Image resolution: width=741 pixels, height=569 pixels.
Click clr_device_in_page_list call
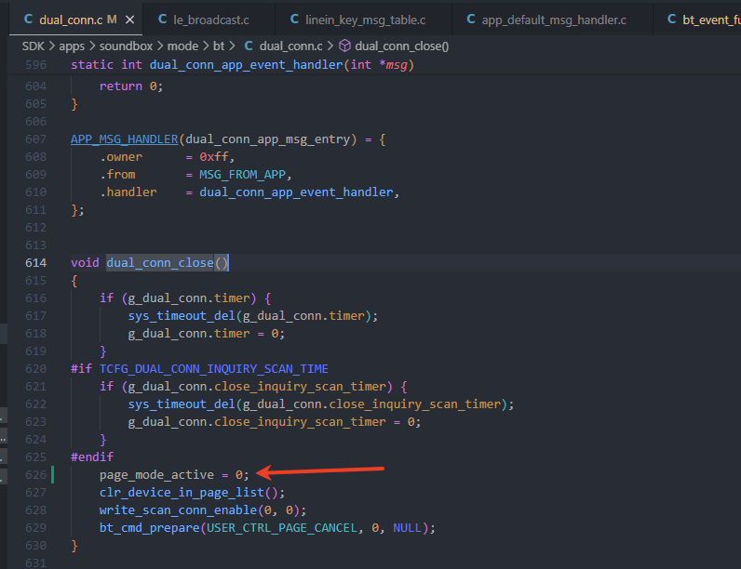[192, 493]
